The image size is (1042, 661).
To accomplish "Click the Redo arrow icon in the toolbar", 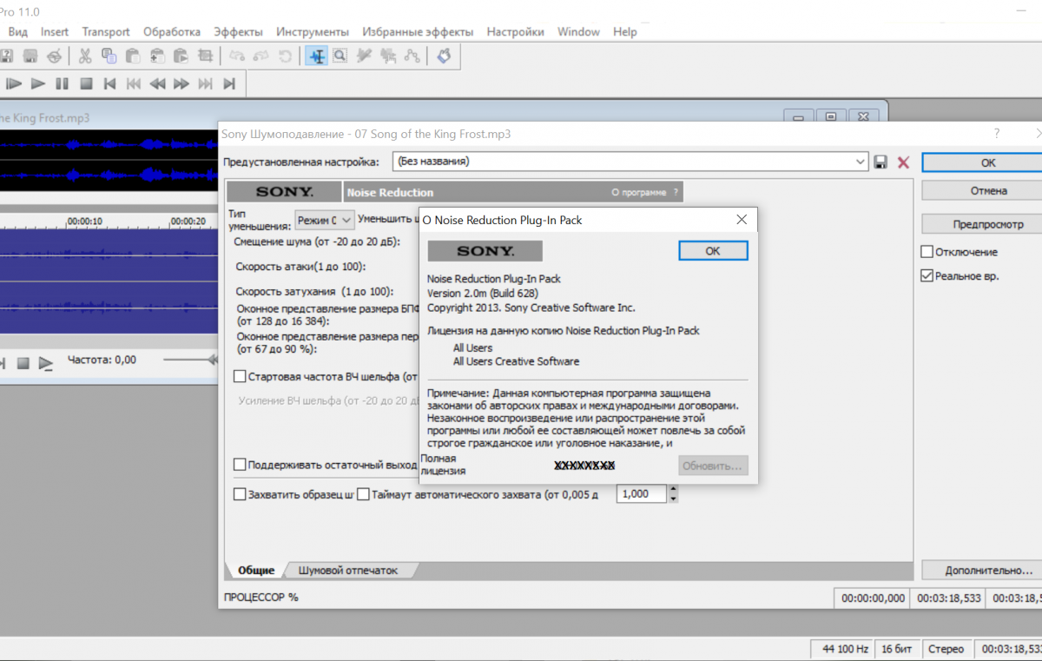I will click(260, 56).
